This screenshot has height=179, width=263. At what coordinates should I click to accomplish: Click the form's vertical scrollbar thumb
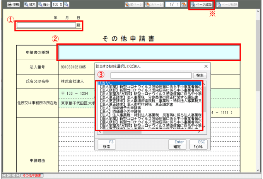click(258, 55)
